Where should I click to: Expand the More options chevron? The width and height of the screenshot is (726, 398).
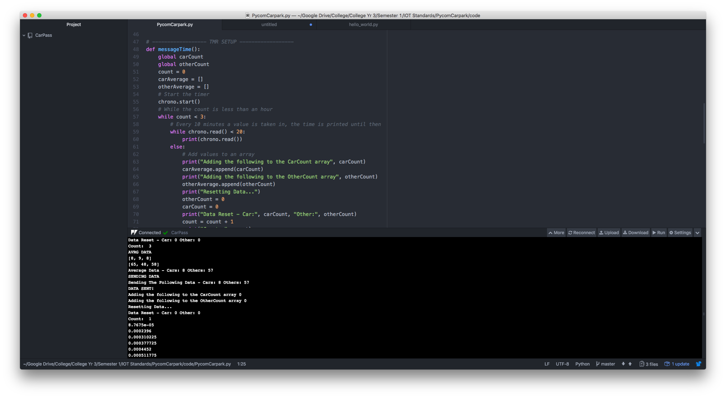[556, 232]
